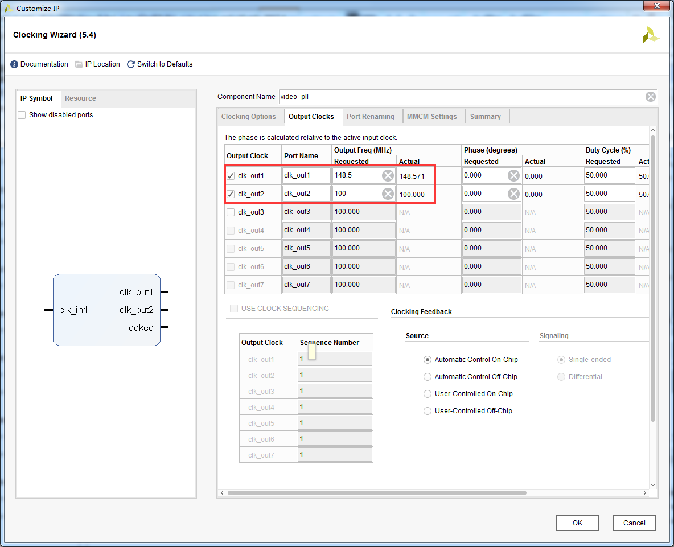The width and height of the screenshot is (674, 547).
Task: Uncheck the clk_out2 output clock
Action: click(x=231, y=194)
